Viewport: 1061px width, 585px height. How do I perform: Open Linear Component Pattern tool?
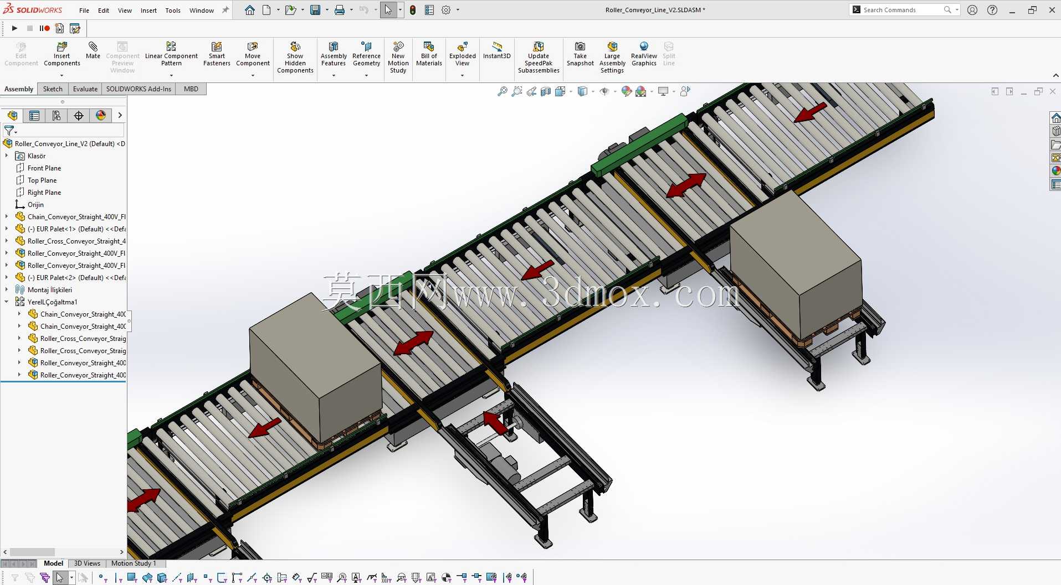point(171,54)
